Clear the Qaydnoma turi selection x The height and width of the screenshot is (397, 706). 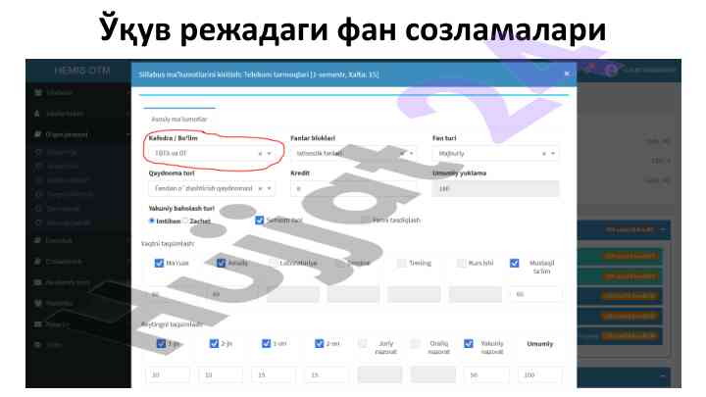pos(260,188)
